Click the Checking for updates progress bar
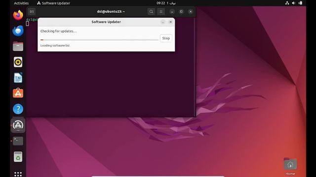316x177 pixels. (x=99, y=40)
